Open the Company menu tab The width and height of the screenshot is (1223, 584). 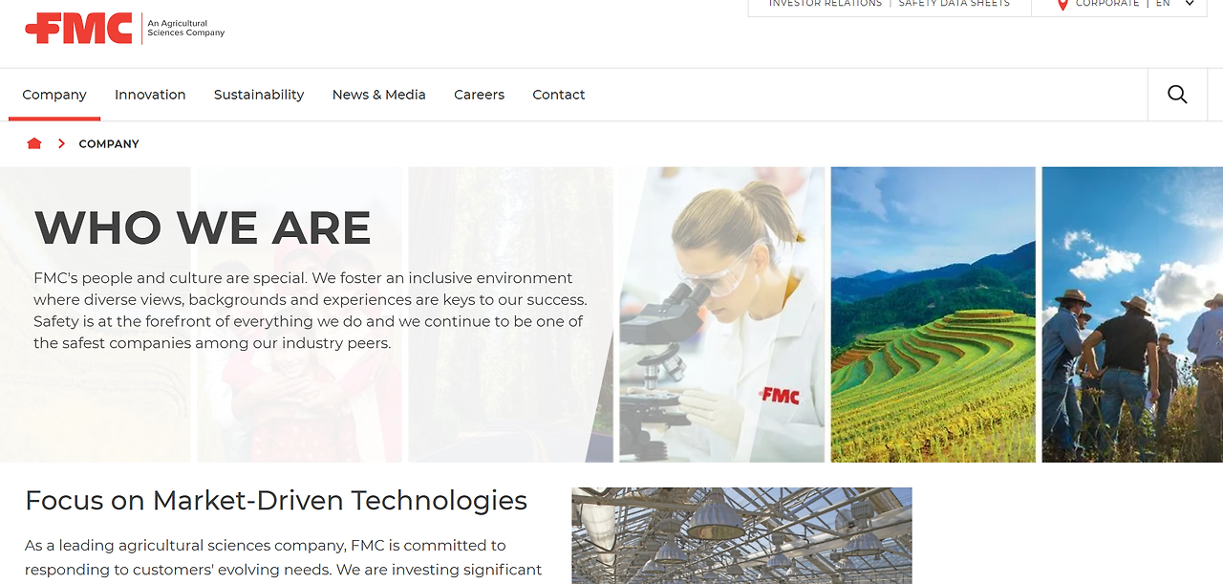click(x=54, y=95)
